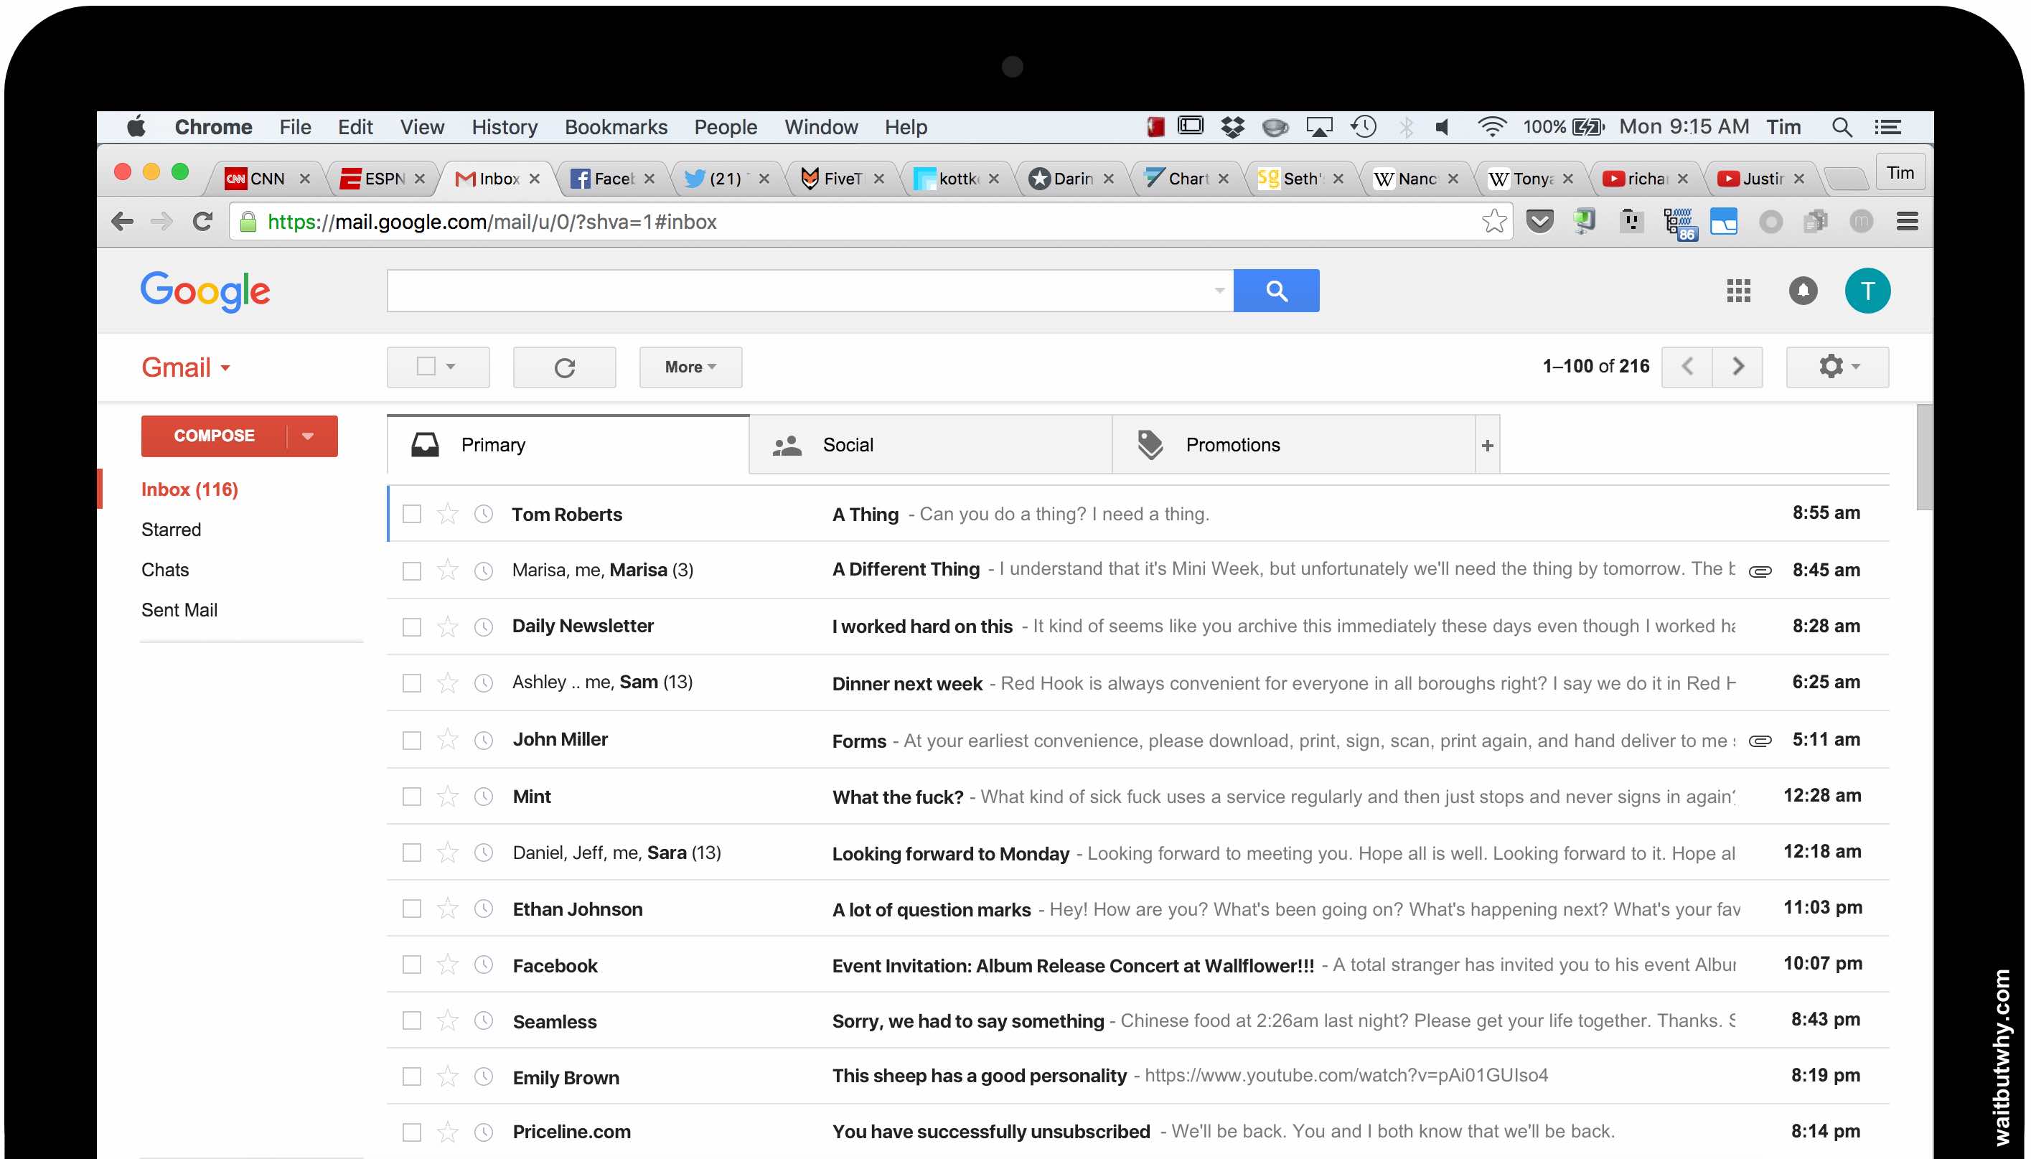
Task: Click the blue search magnifier button
Action: click(1276, 291)
